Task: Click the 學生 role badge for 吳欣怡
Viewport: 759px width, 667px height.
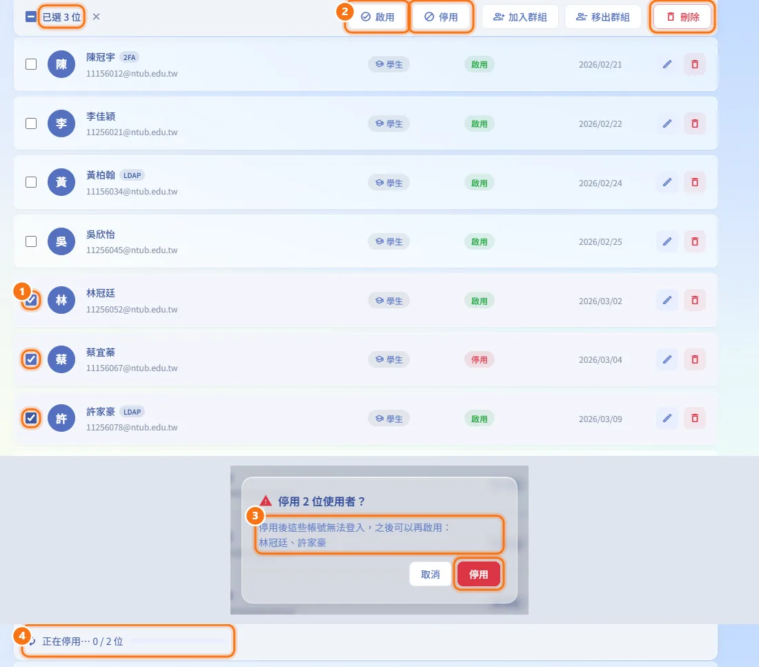Action: coord(388,241)
